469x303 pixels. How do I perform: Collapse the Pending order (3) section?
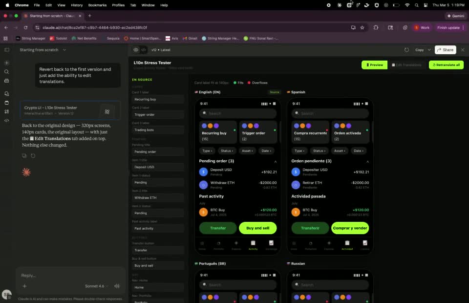276,162
